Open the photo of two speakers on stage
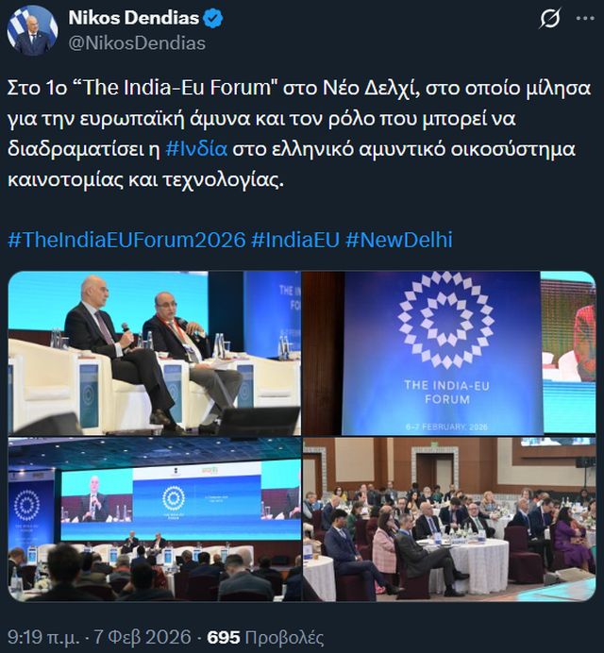 click(155, 353)
